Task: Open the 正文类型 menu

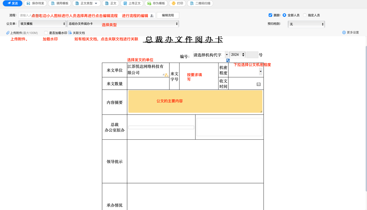Action: 86,3
